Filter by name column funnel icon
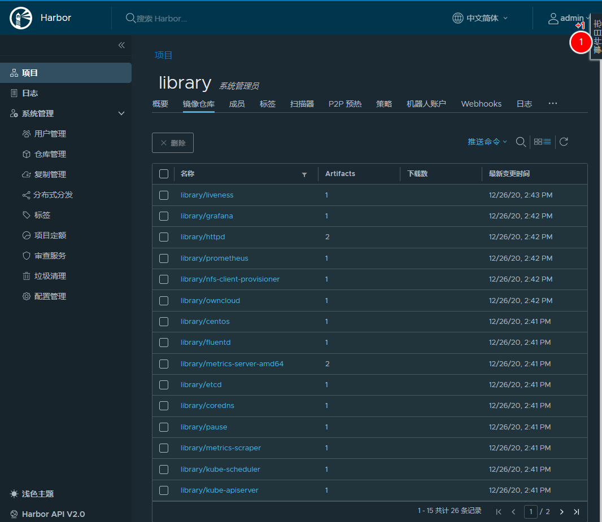This screenshot has height=522, width=602. (x=304, y=174)
